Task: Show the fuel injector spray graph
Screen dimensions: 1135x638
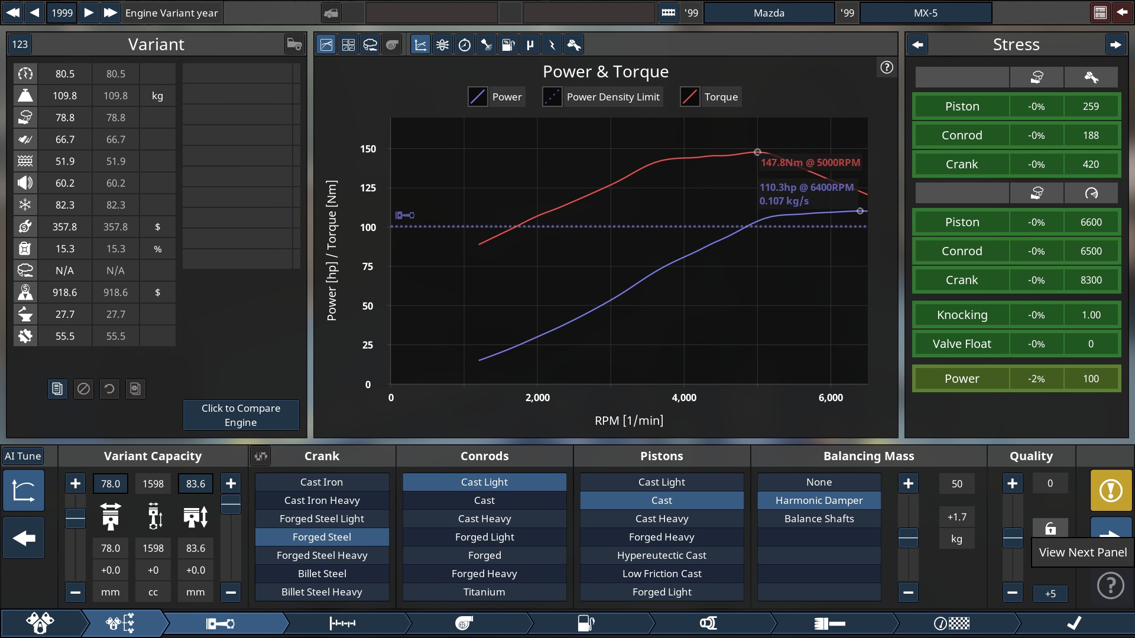Action: (486, 44)
